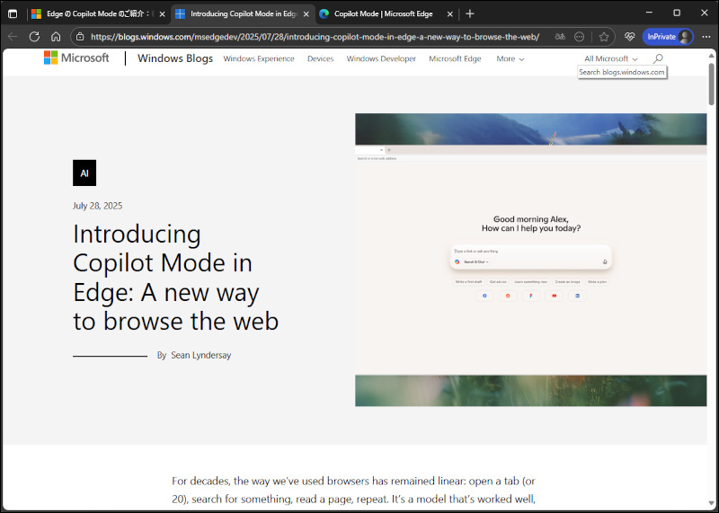
Task: Open the tab actions menu icon
Action: point(13,13)
